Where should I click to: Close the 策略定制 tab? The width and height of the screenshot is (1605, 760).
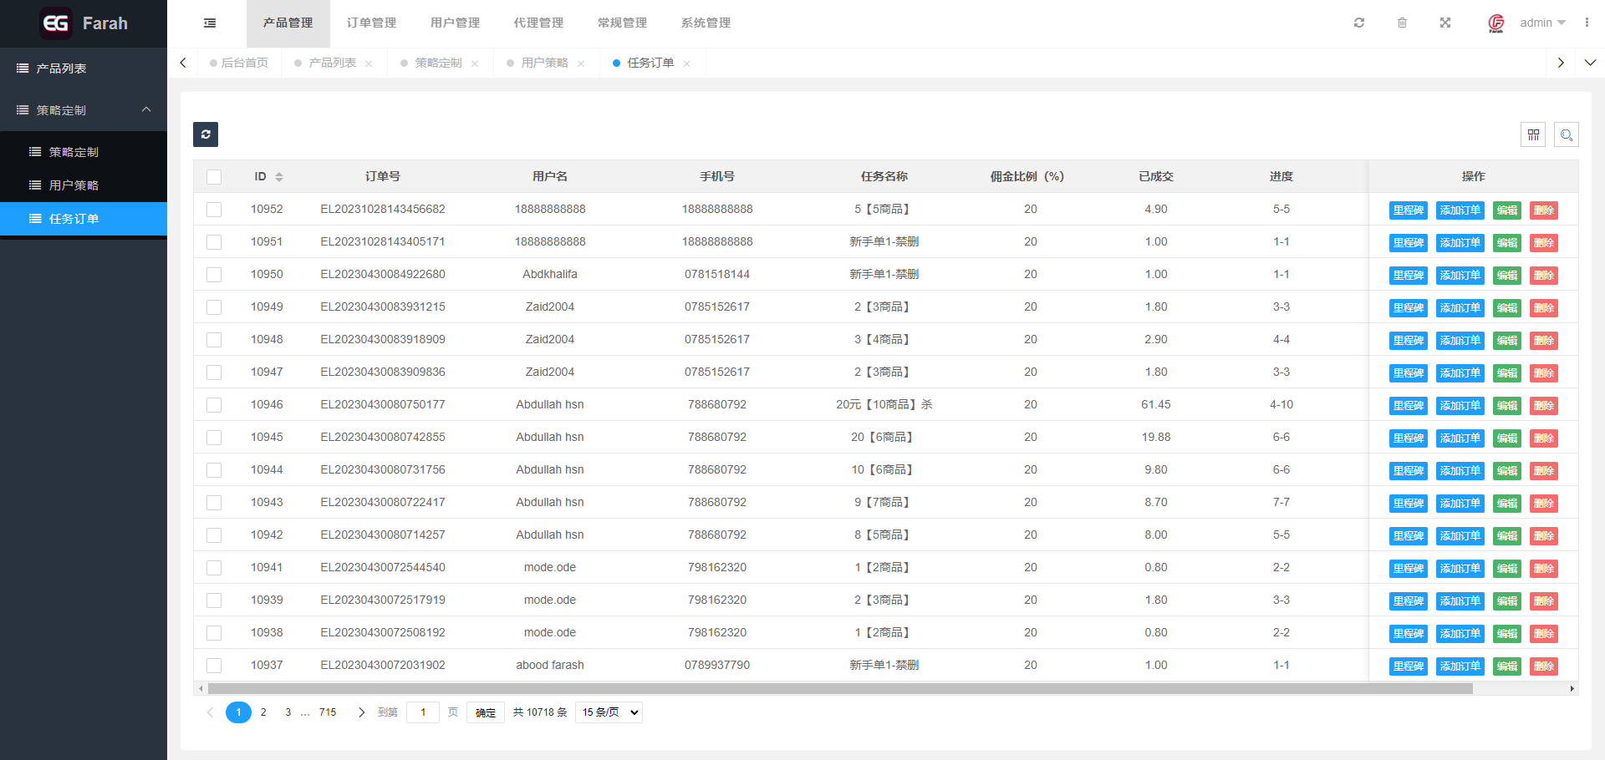(x=475, y=63)
